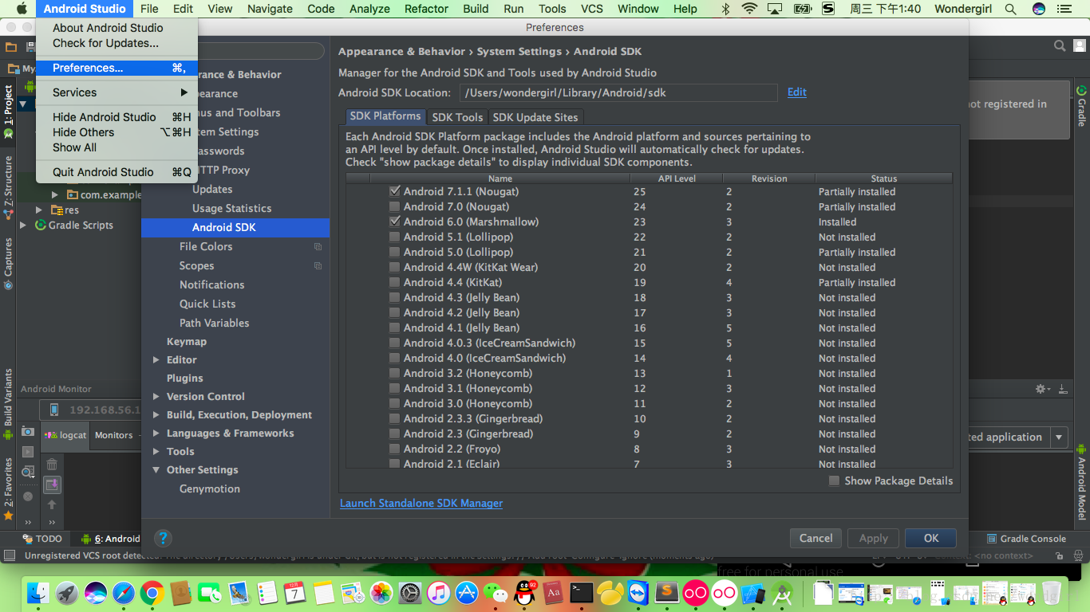Click the IDE search magnifier icon
This screenshot has height=612, width=1090.
[1060, 46]
